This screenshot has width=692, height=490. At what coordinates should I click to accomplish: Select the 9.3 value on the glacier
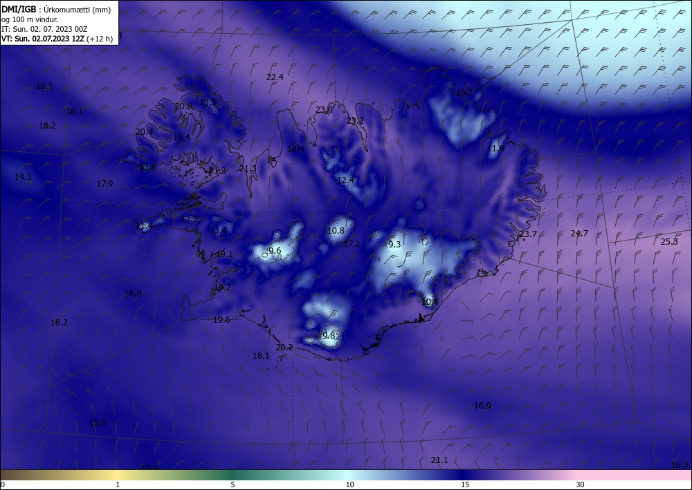point(394,245)
